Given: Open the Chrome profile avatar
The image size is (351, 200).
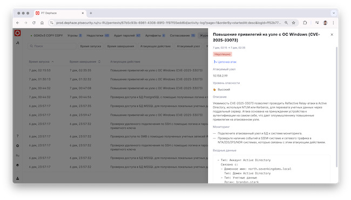Looking at the screenshot, I should pos(325,23).
